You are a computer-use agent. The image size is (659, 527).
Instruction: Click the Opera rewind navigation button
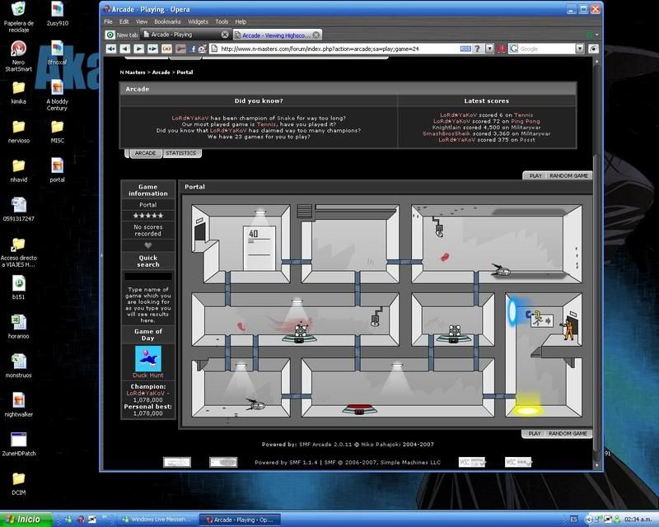coord(111,49)
